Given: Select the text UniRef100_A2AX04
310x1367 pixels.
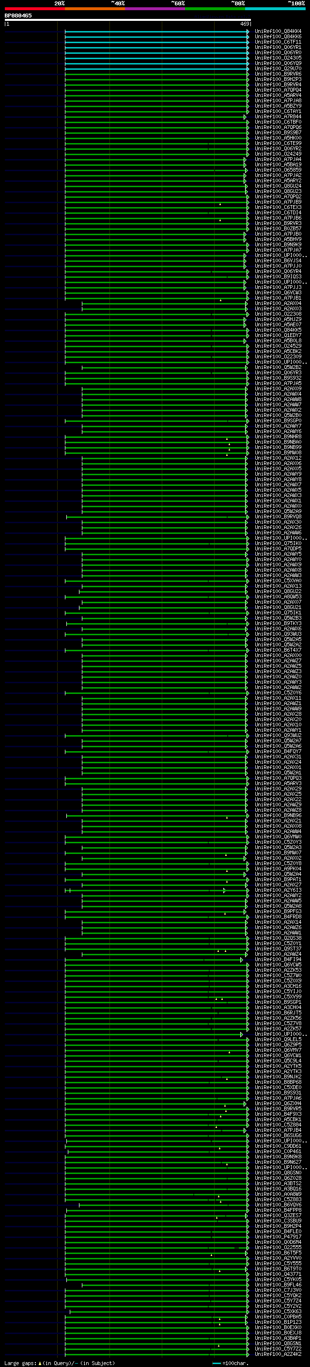Looking at the screenshot, I should click(x=278, y=304).
